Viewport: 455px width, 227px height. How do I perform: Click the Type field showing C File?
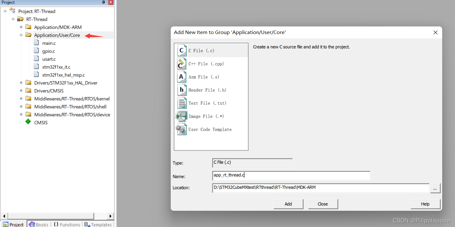[x=252, y=163]
